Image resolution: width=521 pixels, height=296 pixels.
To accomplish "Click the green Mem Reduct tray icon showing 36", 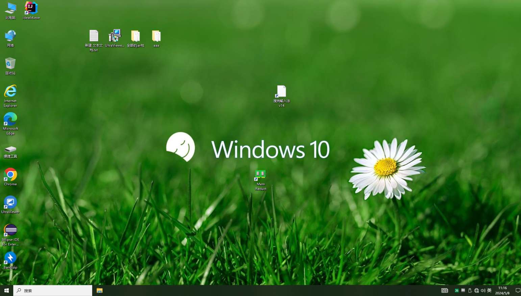I will (x=456, y=291).
